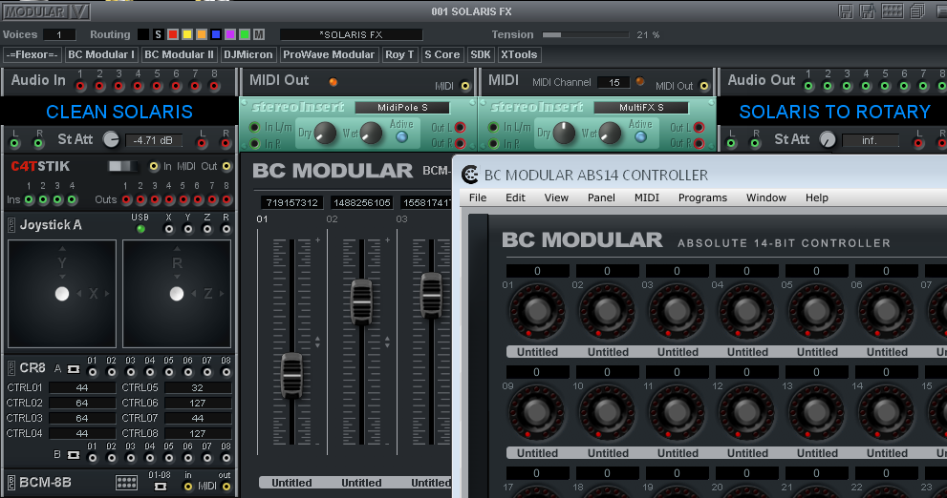Toggle the Routing M button
Screen dimensions: 947x498
[x=259, y=34]
